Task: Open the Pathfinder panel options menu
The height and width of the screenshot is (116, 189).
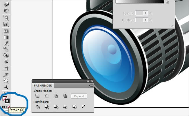Action: [91, 86]
